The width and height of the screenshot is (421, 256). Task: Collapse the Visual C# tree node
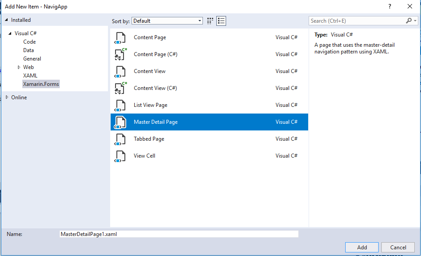pyautogui.click(x=10, y=33)
